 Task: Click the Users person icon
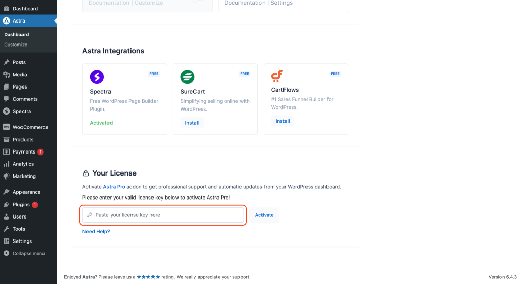click(6, 216)
